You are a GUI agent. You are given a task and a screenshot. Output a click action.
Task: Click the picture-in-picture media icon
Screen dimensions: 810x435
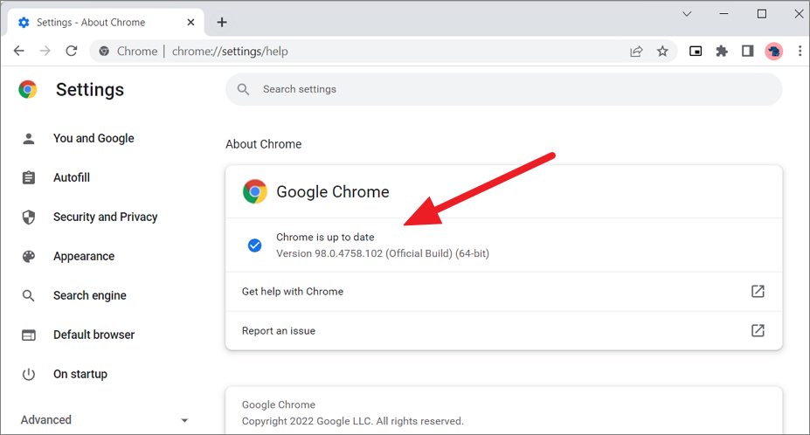pos(696,52)
